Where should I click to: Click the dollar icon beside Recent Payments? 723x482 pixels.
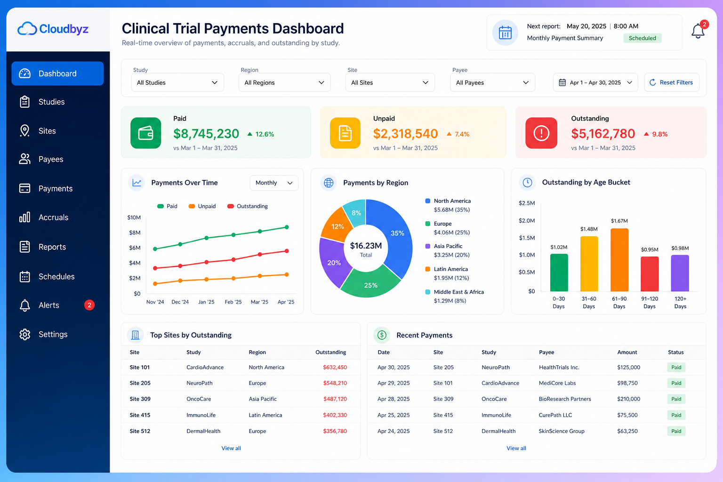(x=382, y=335)
